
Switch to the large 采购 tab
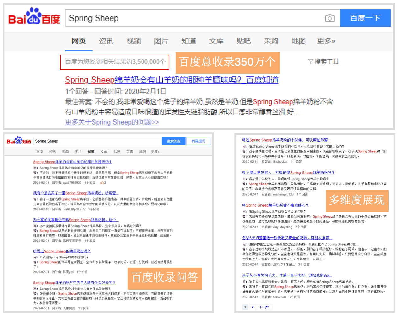[x=271, y=41]
